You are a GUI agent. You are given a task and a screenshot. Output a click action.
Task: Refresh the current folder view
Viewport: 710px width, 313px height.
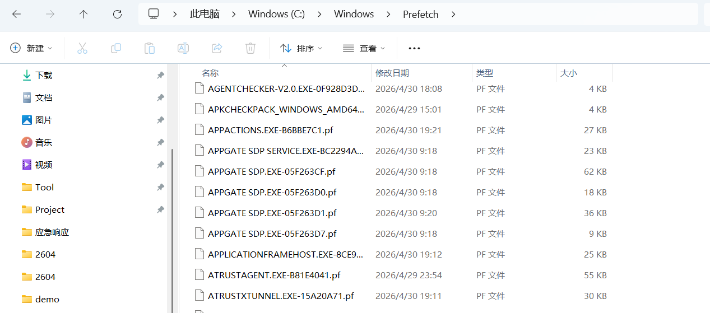(x=117, y=14)
